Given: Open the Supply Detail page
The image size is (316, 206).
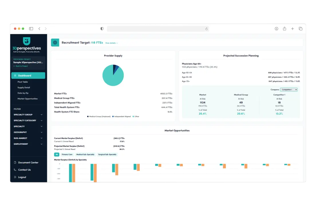Looking at the screenshot, I should click(x=23, y=88).
